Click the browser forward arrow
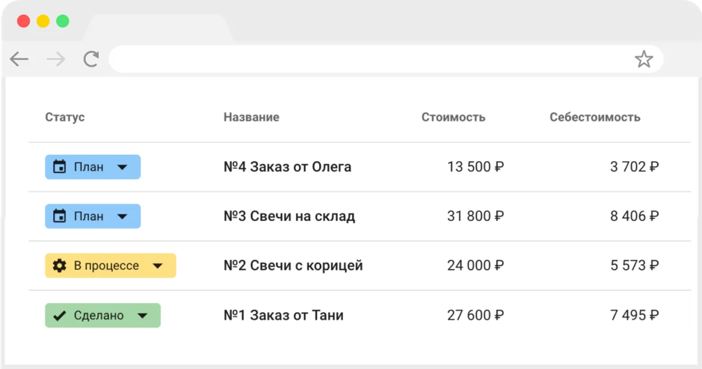 point(55,59)
